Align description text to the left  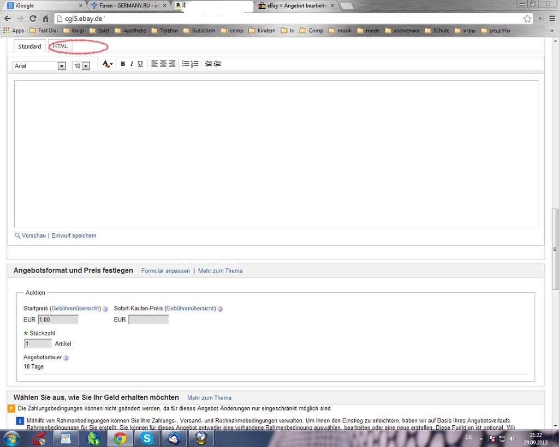coord(154,64)
